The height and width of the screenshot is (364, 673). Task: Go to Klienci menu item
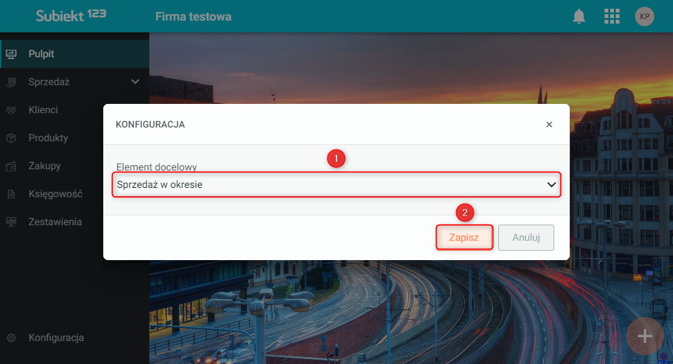click(x=44, y=110)
